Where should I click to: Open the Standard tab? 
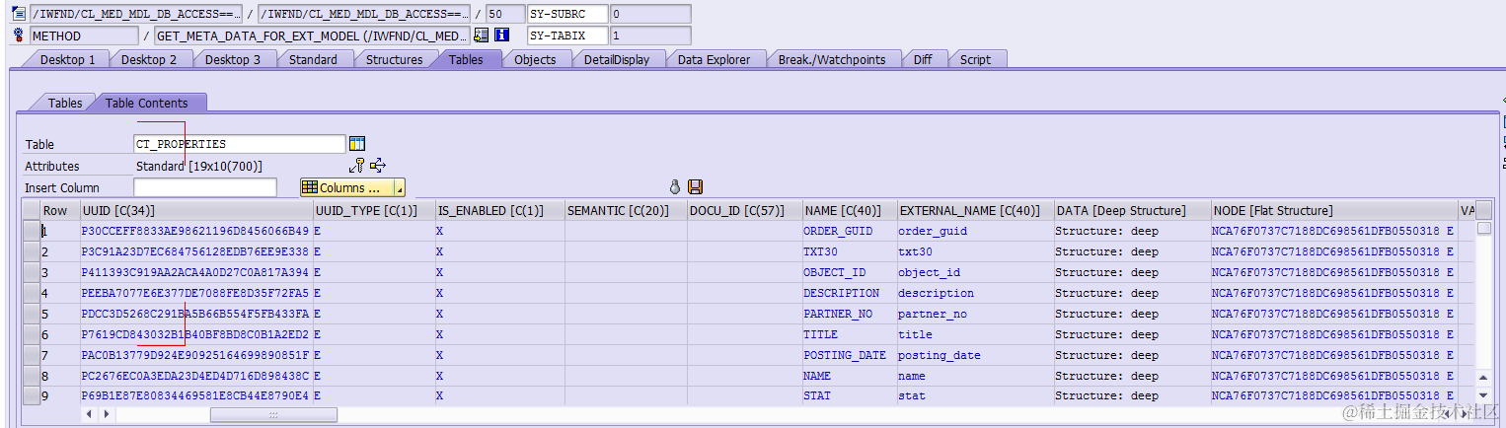pyautogui.click(x=313, y=59)
